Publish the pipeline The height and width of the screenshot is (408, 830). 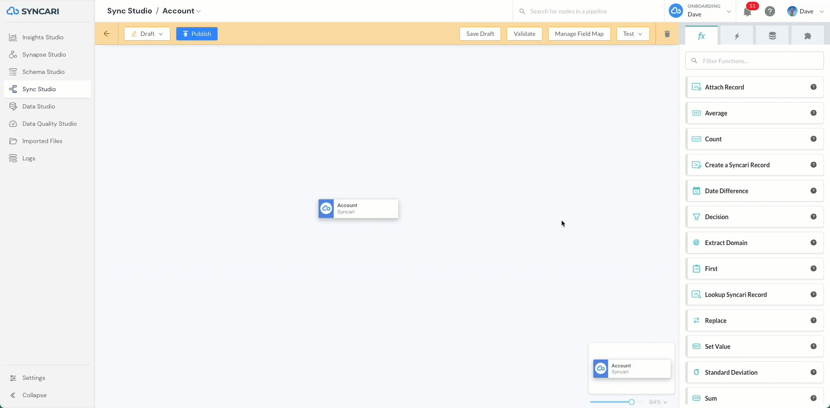[197, 34]
